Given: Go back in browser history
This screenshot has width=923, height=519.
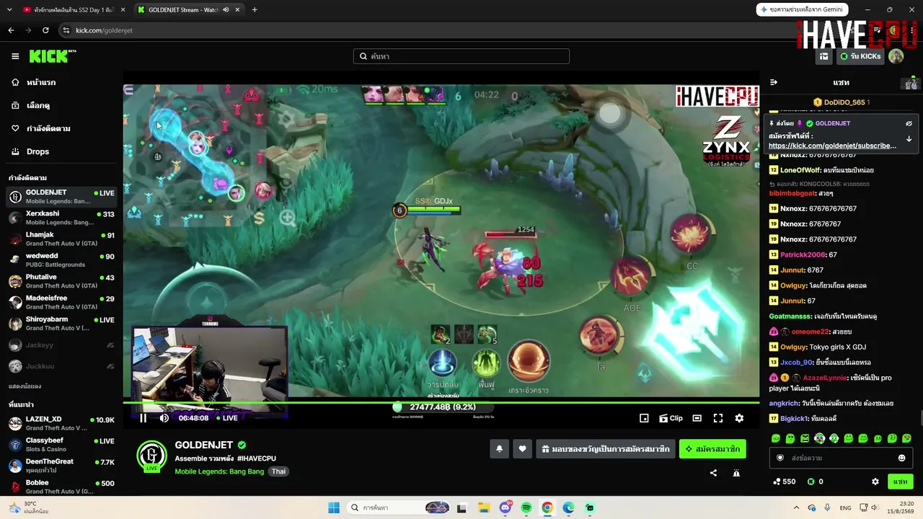Looking at the screenshot, I should click(11, 30).
